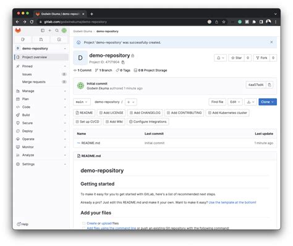Open the Edit dropdown
The width and height of the screenshot is (293, 246).
pos(235,102)
